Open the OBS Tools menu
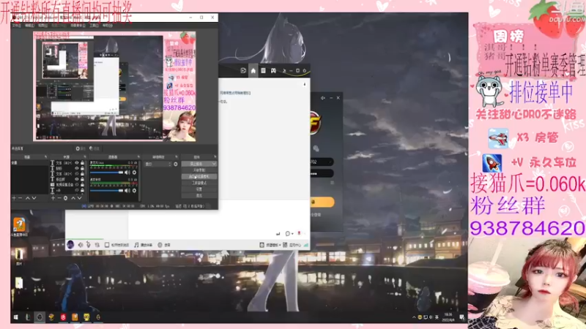The height and width of the screenshot is (329, 586). pyautogui.click(x=94, y=26)
